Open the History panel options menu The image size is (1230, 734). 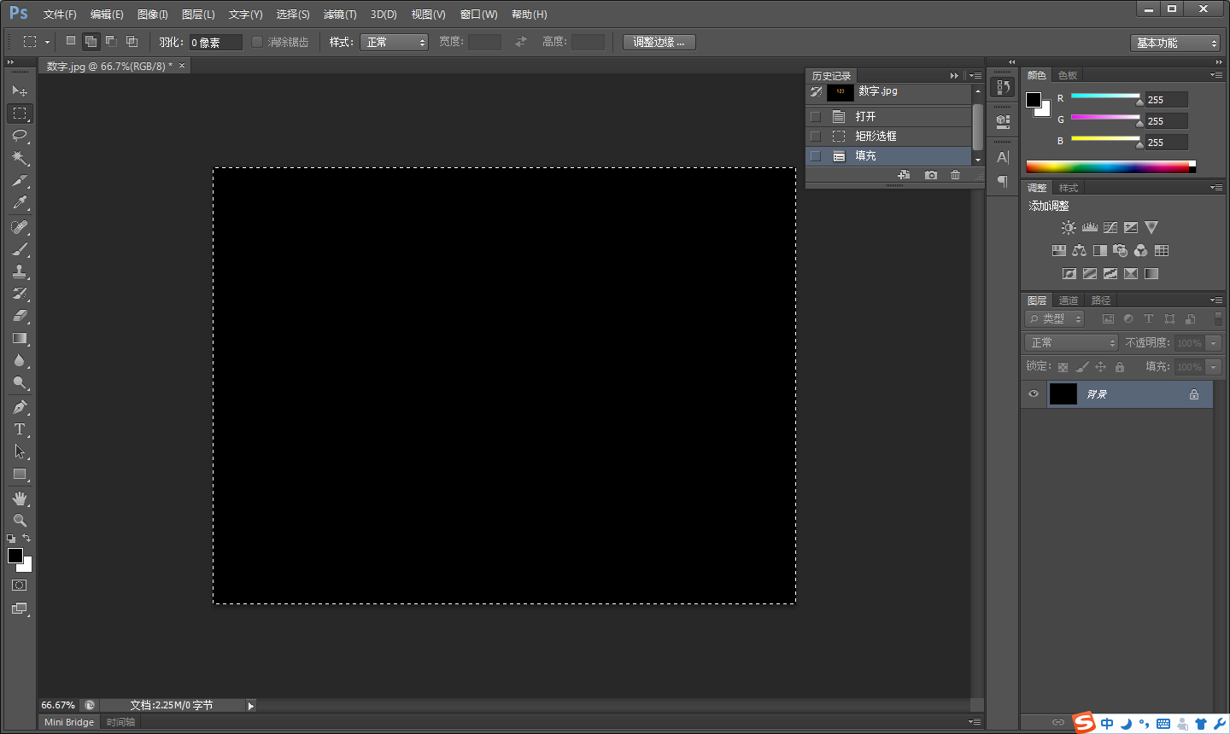[975, 75]
